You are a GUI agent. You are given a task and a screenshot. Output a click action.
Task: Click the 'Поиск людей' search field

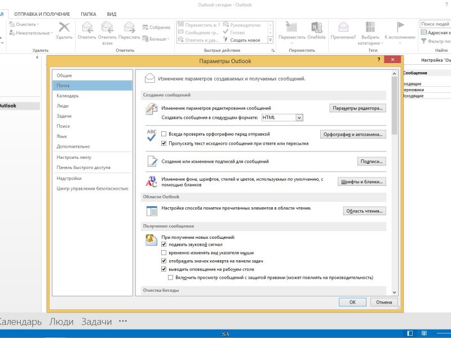pyautogui.click(x=435, y=24)
